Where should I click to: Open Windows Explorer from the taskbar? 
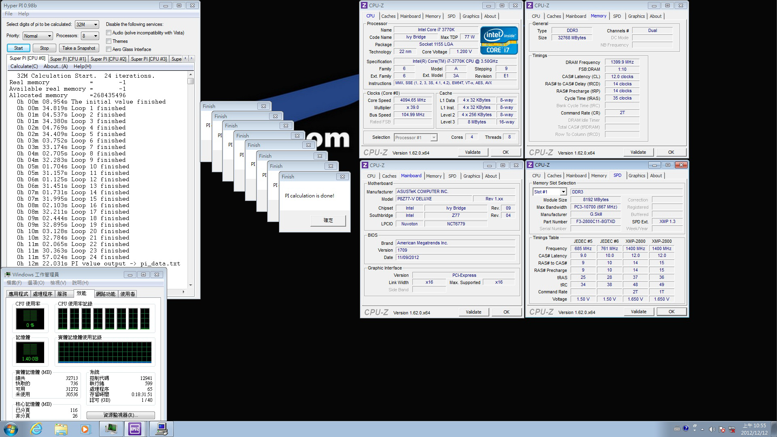[61, 429]
